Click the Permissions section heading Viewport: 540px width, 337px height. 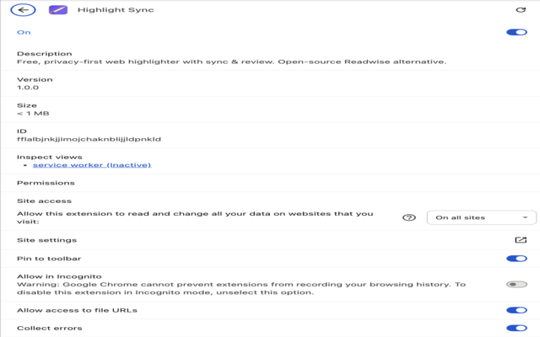46,183
